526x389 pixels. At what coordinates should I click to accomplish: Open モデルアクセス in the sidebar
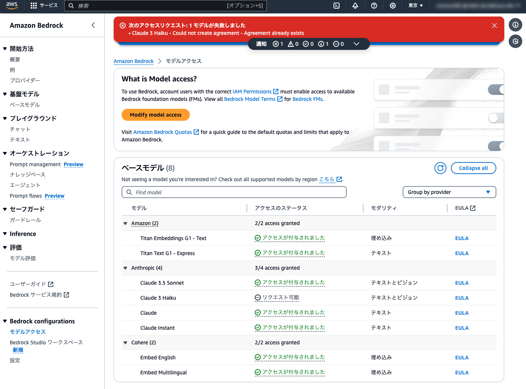click(x=28, y=332)
